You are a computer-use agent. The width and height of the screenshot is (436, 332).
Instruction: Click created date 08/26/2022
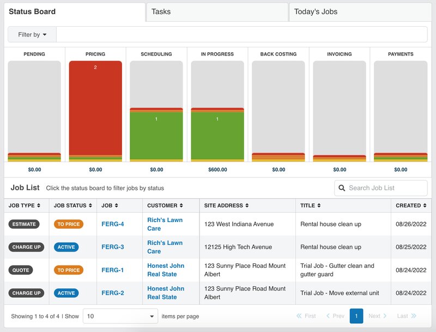tap(411, 224)
